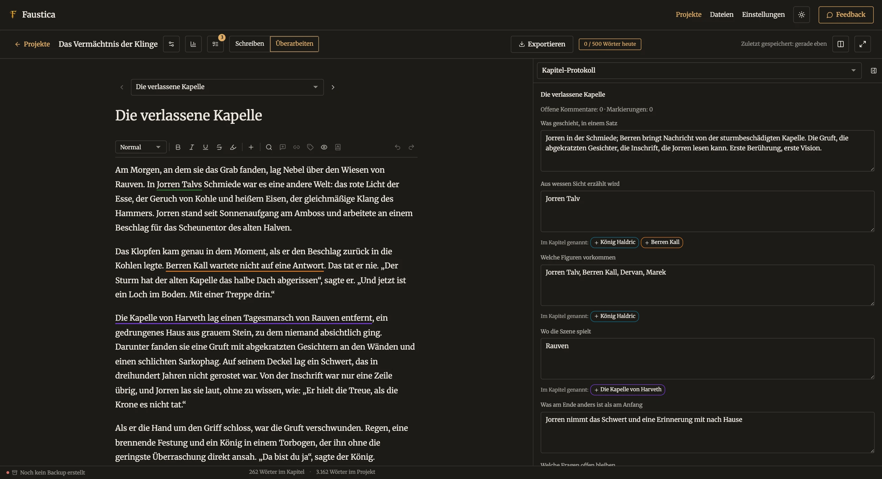Open the Kapitel-Protokoll panel dropdown
The height and width of the screenshot is (479, 882).
click(699, 71)
